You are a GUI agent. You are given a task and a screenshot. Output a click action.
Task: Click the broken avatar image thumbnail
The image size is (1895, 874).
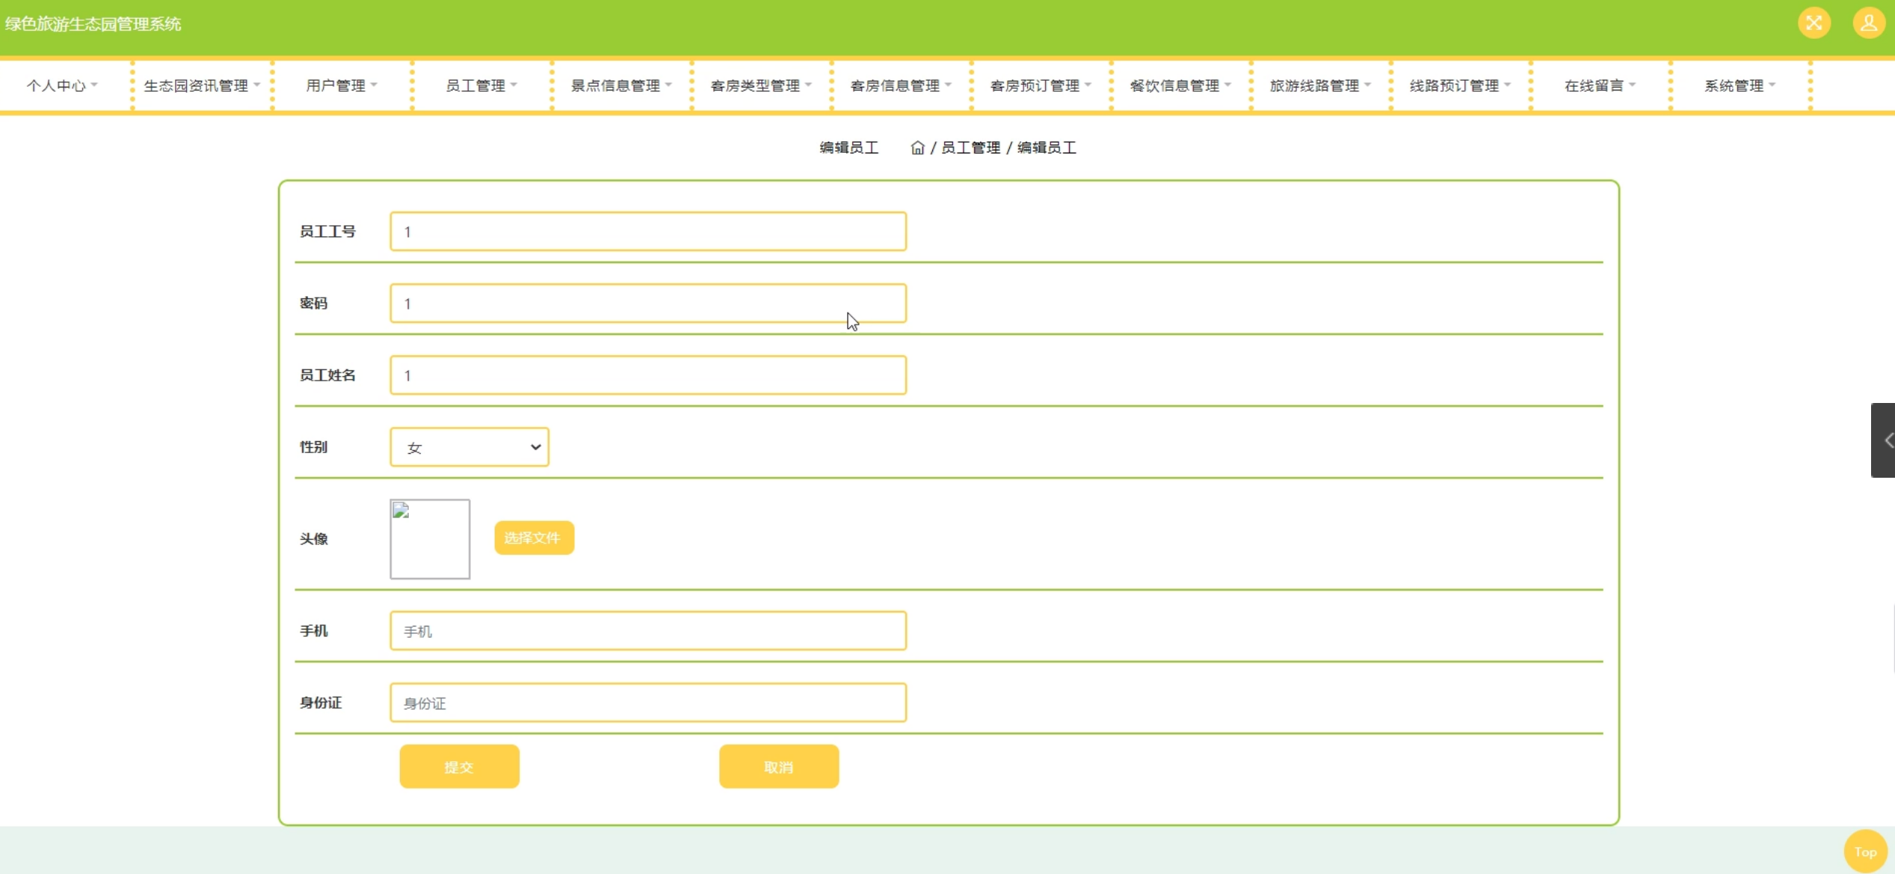coord(430,539)
